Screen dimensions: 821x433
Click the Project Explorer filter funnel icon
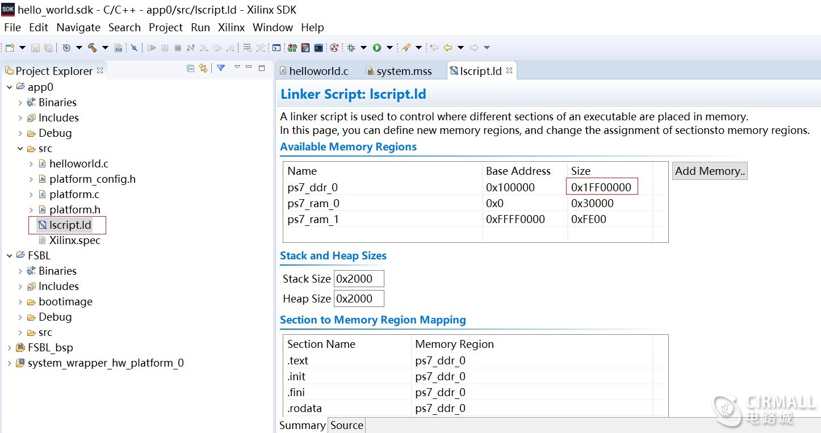click(x=221, y=68)
